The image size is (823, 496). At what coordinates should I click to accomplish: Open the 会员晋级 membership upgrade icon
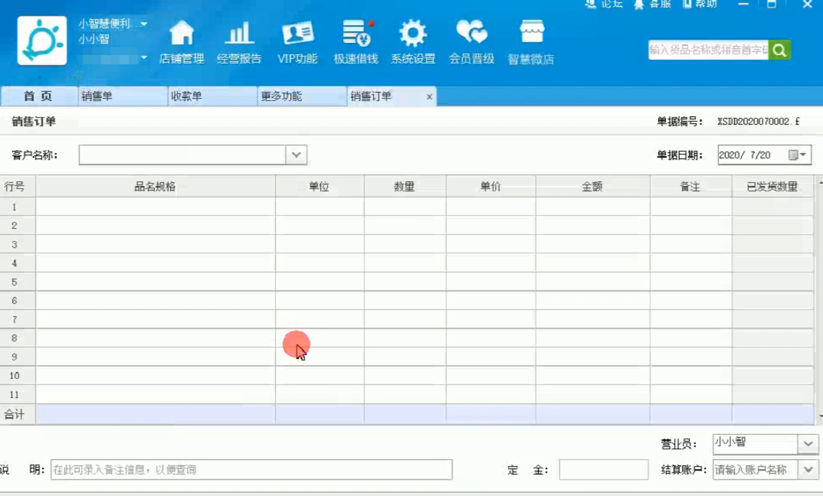point(471,41)
